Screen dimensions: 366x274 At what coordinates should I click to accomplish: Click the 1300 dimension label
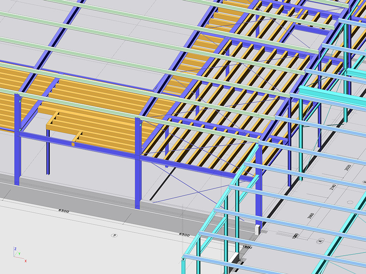tap(247, 247)
